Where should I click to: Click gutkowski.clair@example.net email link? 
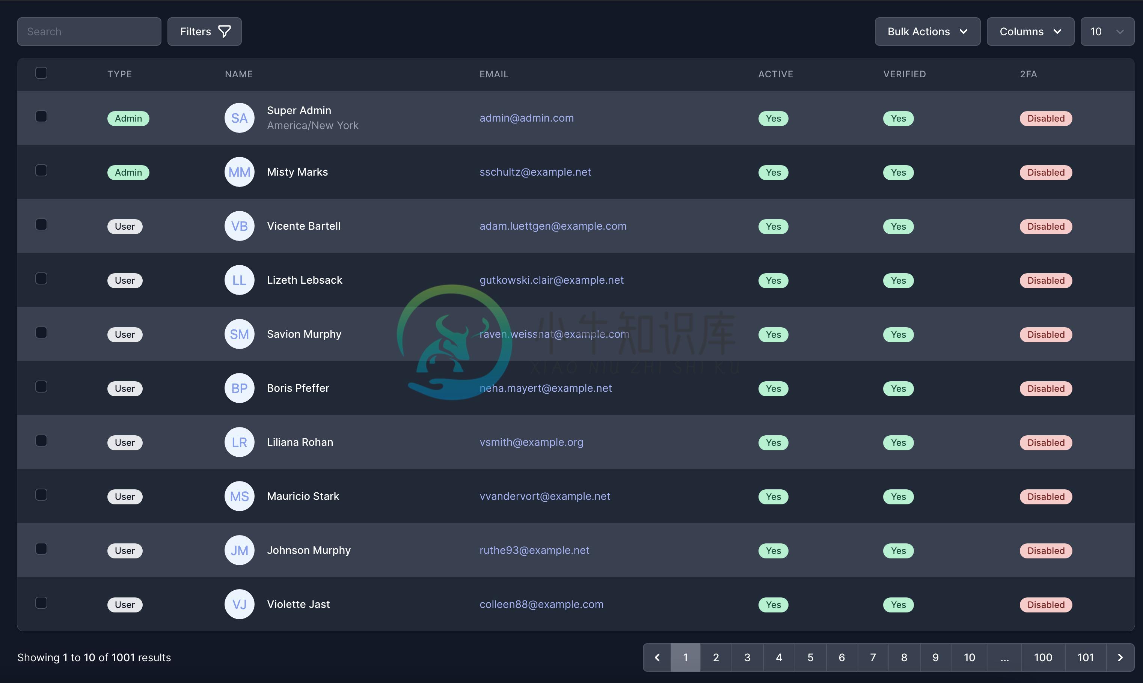pos(552,280)
